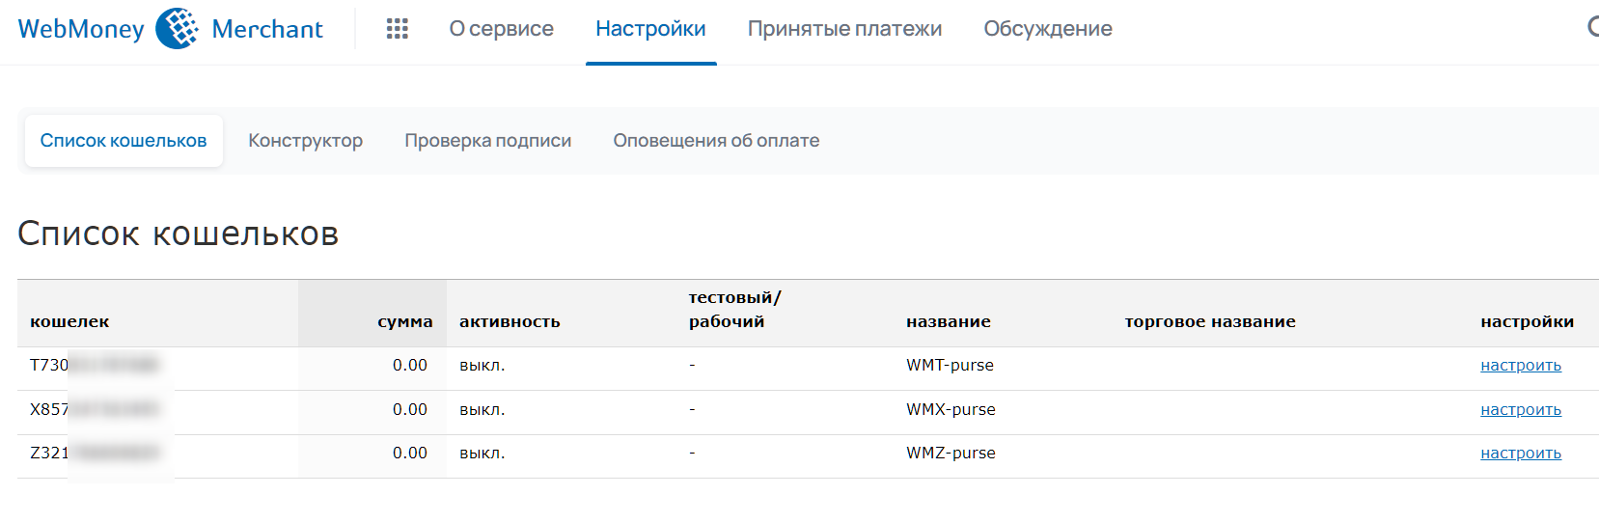
Task: Click настроить link for WMX-purse
Action: [x=1520, y=410]
